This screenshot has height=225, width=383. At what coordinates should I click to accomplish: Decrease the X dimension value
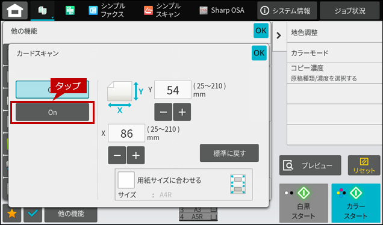[x=117, y=155]
